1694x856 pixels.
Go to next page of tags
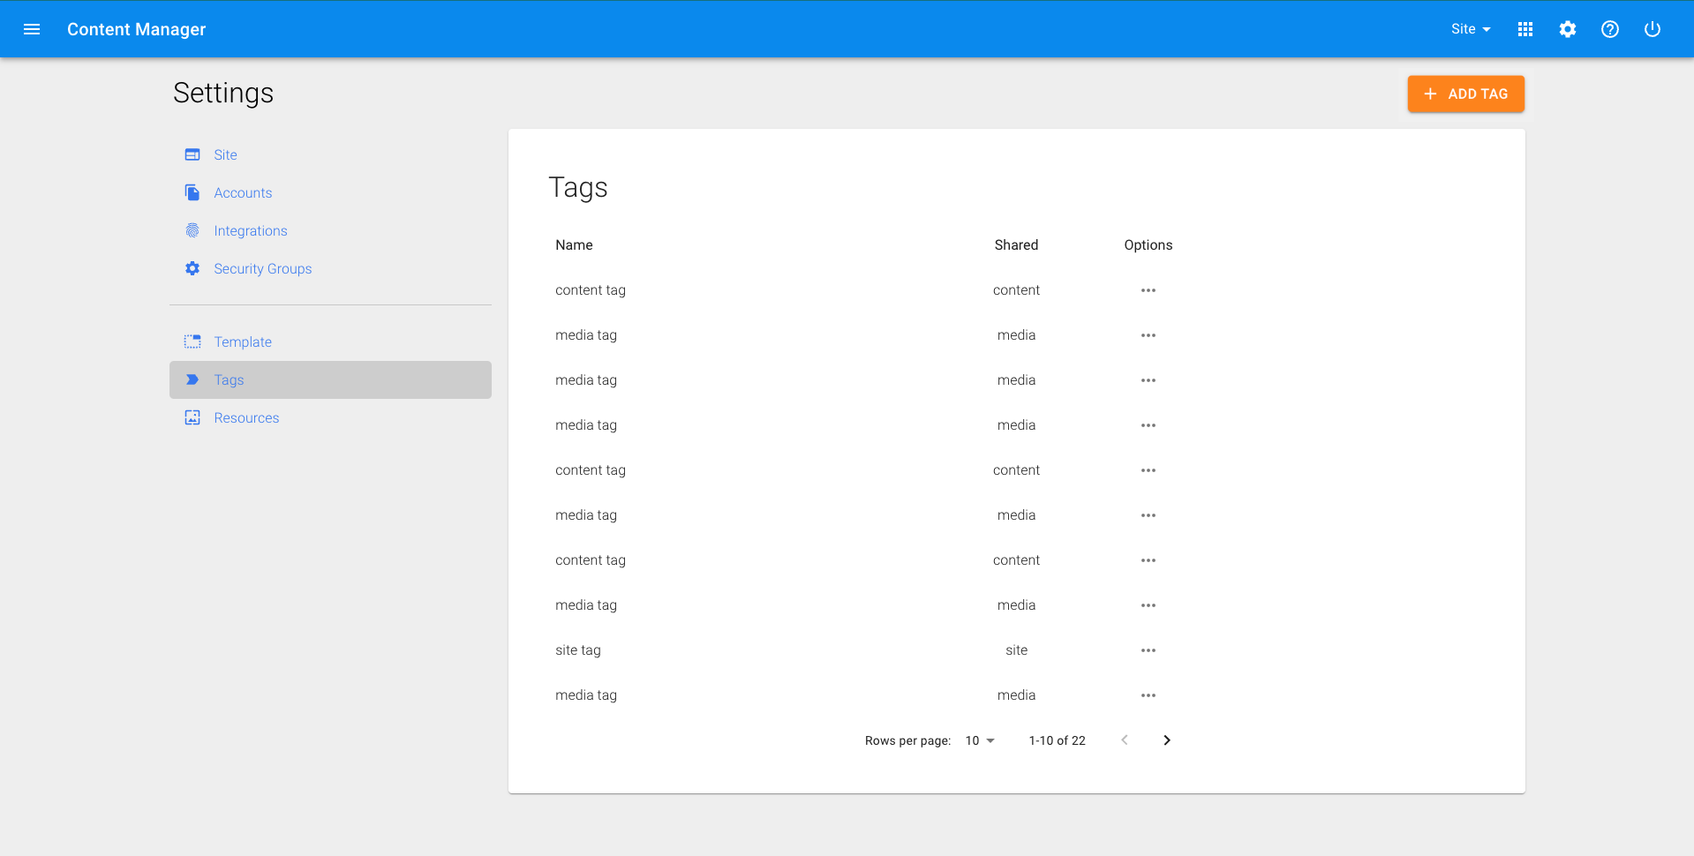(x=1166, y=740)
